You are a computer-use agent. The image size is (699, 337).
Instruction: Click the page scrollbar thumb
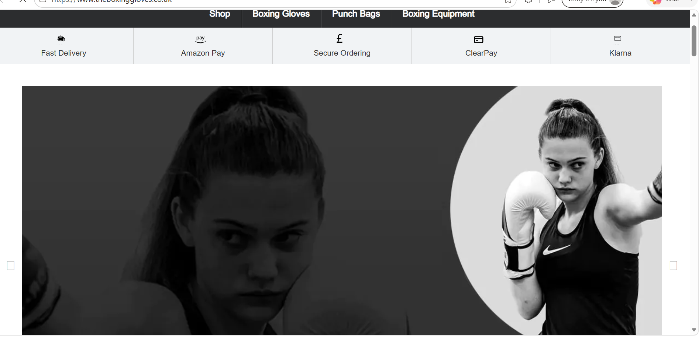click(x=694, y=41)
